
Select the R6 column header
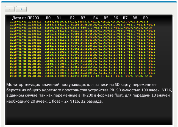pyautogui.click(x=116, y=18)
